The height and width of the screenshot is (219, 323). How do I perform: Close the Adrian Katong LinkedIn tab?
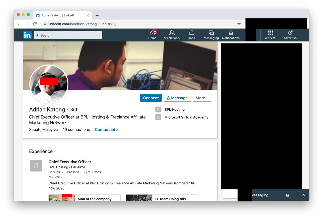[88, 15]
